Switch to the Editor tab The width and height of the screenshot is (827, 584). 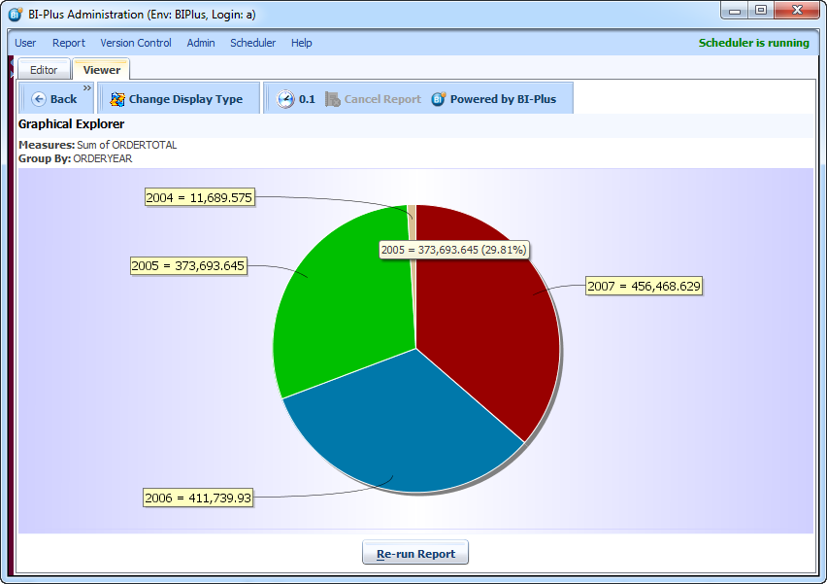44,70
